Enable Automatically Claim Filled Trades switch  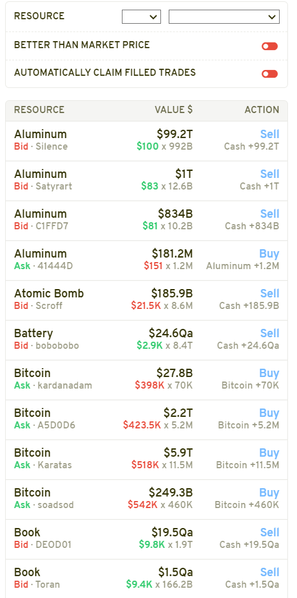(x=269, y=74)
